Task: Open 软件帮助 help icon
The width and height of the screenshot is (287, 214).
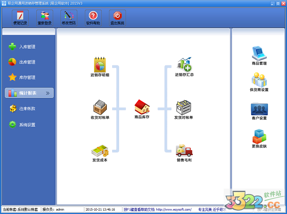Action: (93, 18)
